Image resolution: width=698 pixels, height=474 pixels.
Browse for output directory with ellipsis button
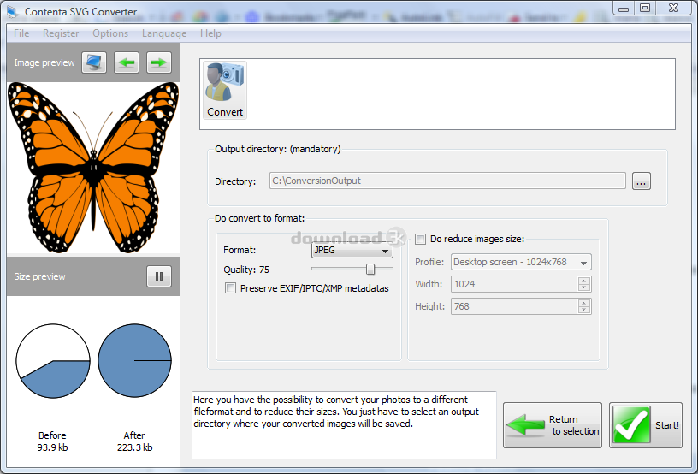click(x=641, y=181)
